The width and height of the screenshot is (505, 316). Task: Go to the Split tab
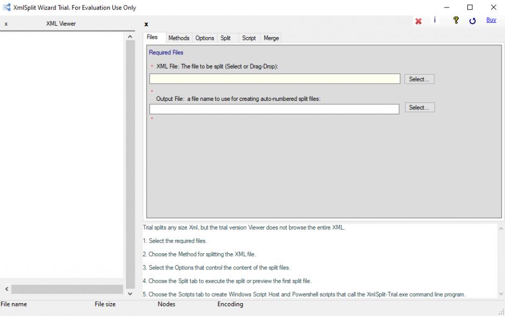[226, 38]
